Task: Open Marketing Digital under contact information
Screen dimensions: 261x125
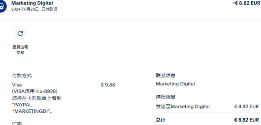Action: point(175,84)
